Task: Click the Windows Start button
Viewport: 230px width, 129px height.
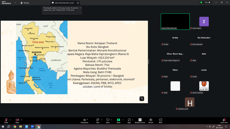Action: click(3, 126)
